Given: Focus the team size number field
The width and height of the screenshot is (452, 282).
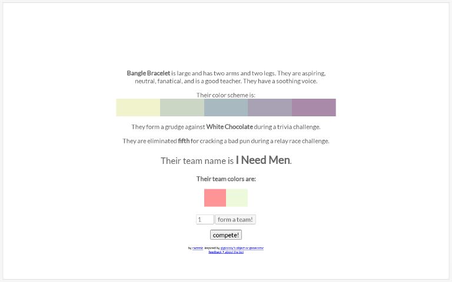Looking at the screenshot, I should tap(205, 219).
